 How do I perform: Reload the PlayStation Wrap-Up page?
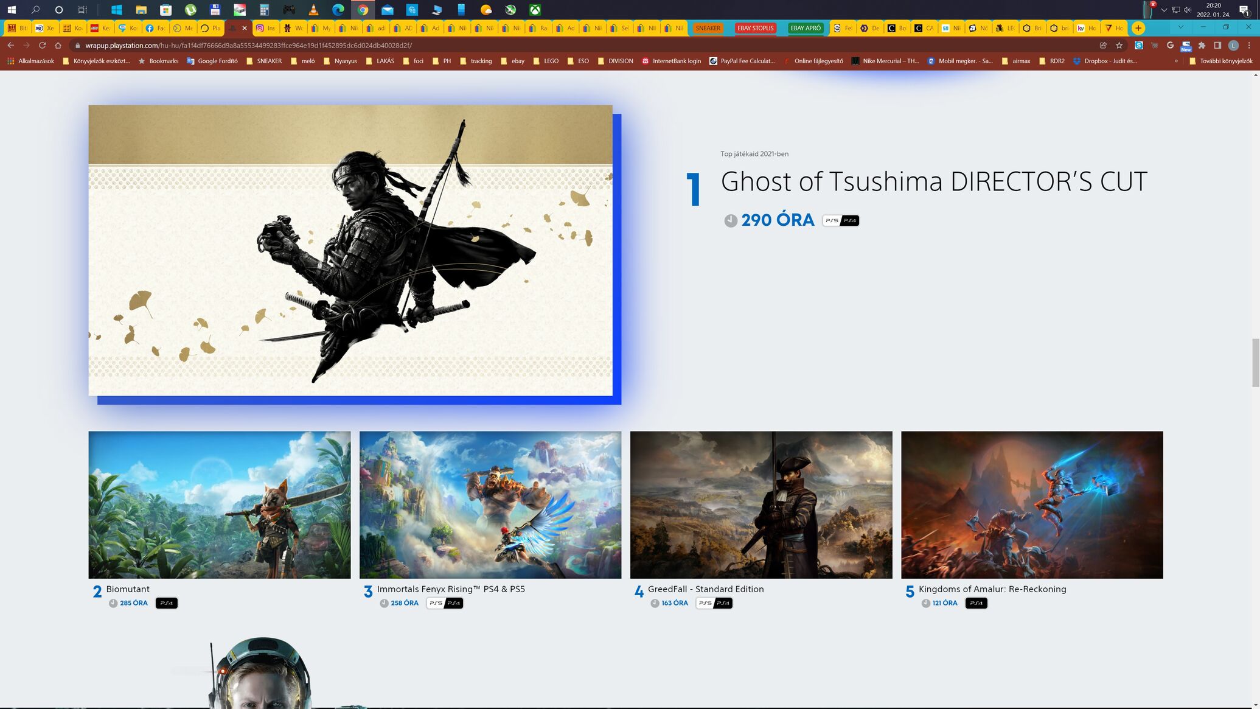[42, 45]
